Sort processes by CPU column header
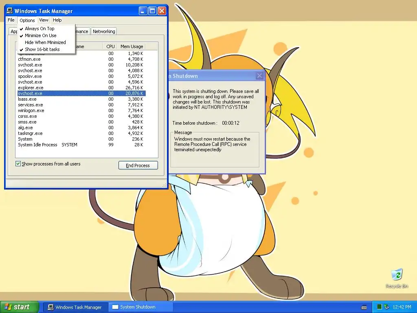 click(110, 46)
